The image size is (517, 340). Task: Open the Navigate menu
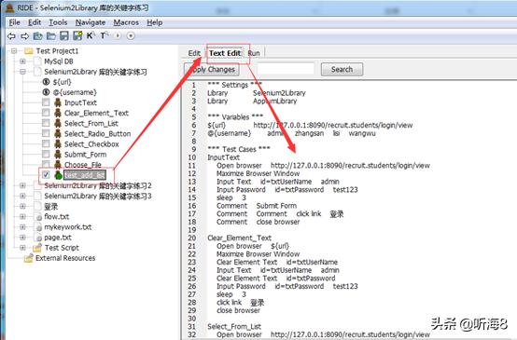(91, 22)
